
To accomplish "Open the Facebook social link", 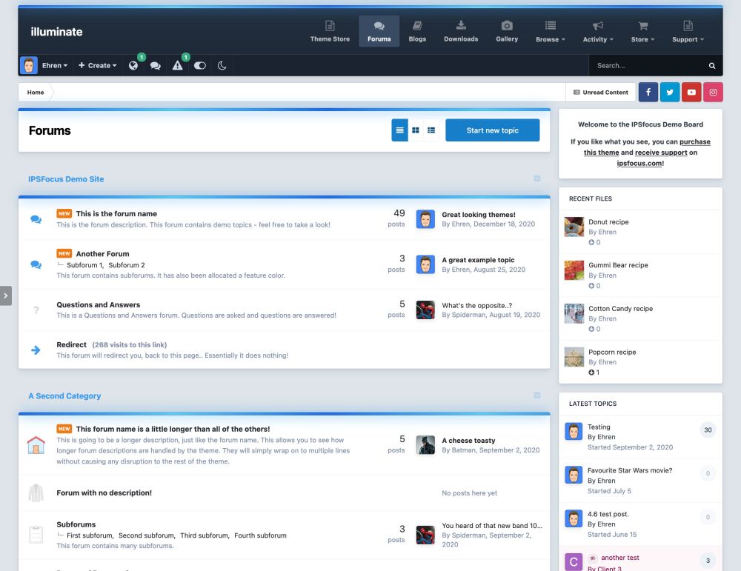I will [648, 92].
